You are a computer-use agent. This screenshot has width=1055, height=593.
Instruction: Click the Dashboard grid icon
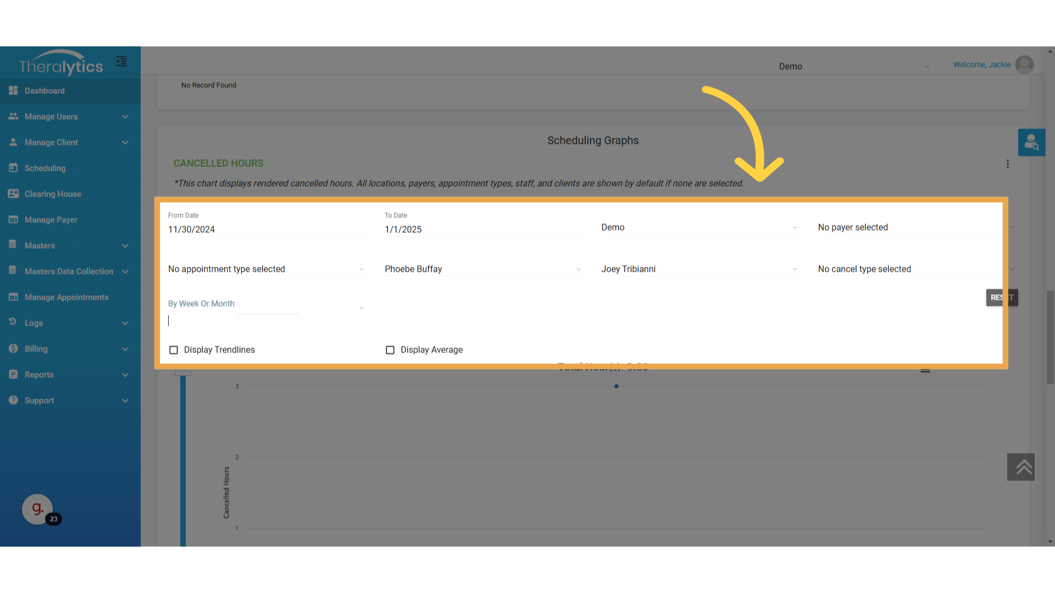click(13, 91)
